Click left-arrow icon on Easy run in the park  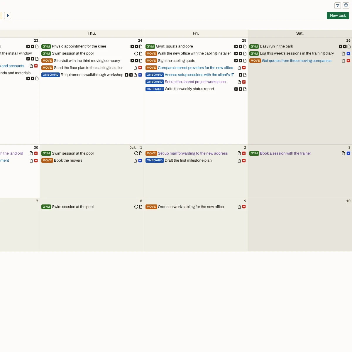(345, 46)
